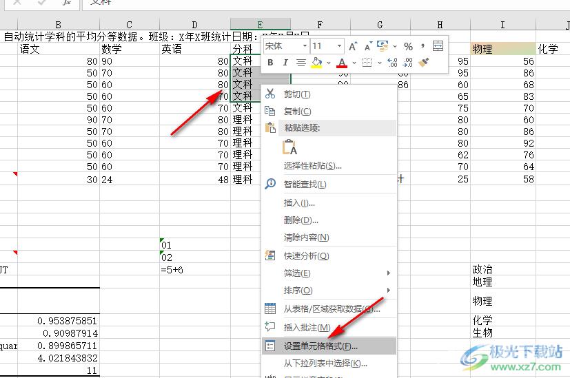Choose 清除内容(N) from the context menu
The width and height of the screenshot is (570, 378).
(x=329, y=238)
